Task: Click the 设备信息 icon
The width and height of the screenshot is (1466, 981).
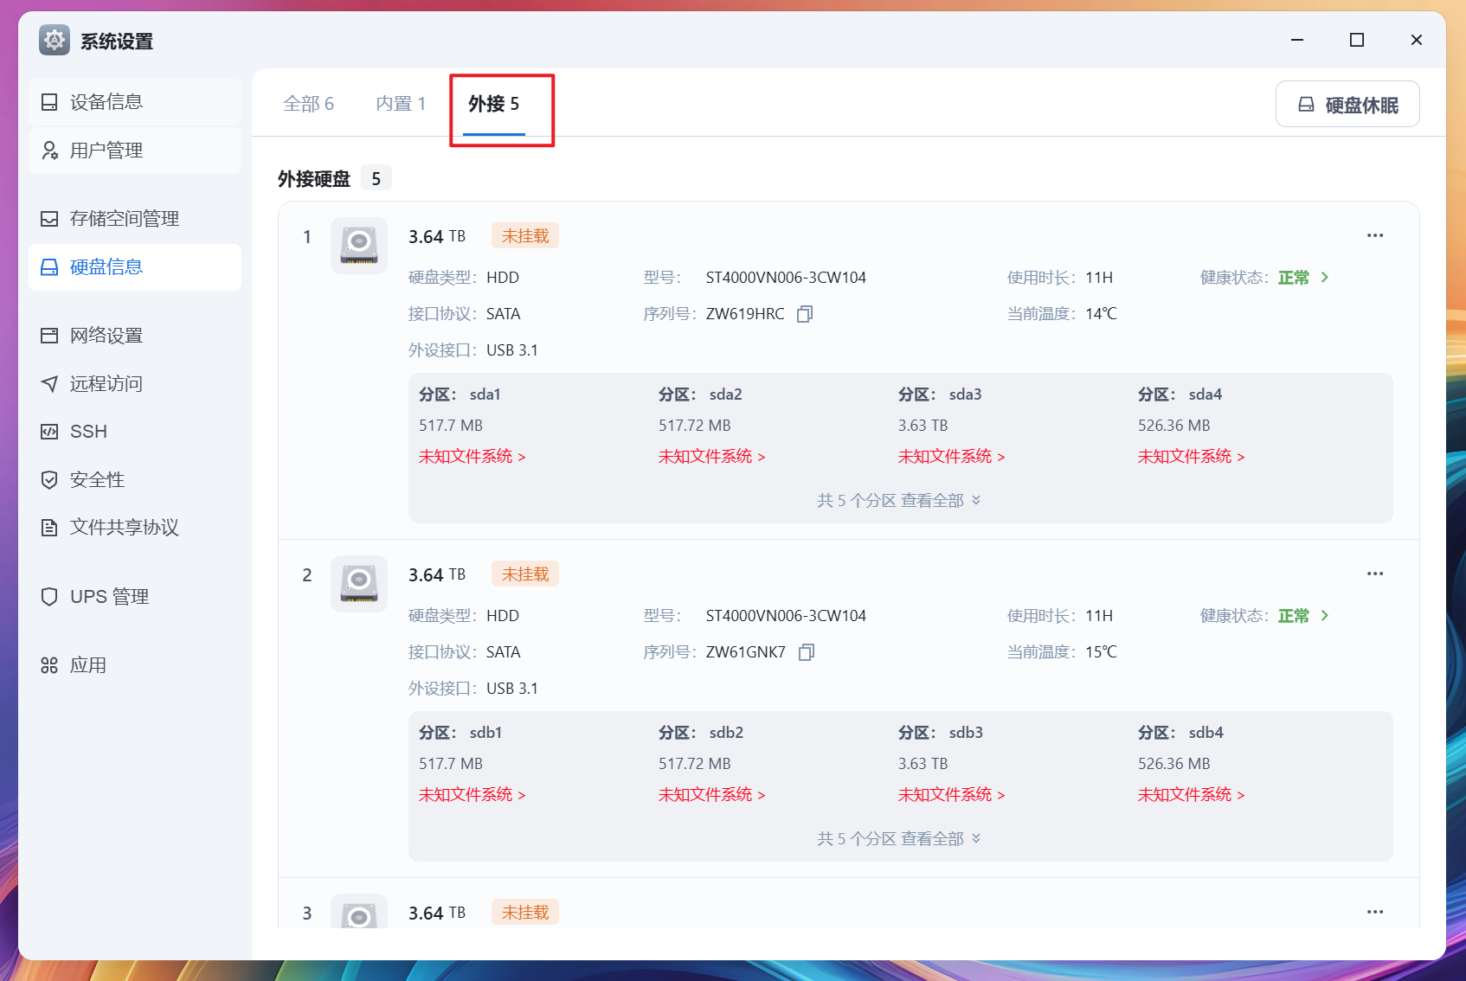Action: 49,102
